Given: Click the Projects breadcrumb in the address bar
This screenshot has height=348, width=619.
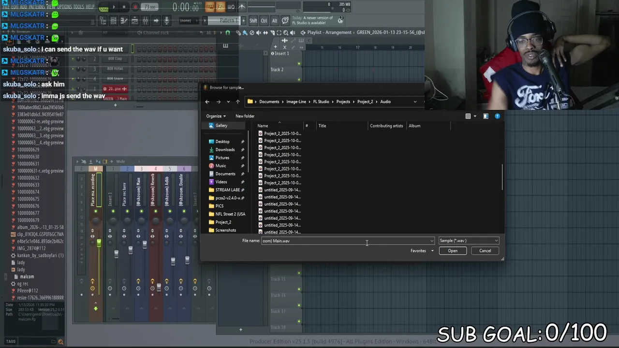Looking at the screenshot, I should [x=343, y=101].
